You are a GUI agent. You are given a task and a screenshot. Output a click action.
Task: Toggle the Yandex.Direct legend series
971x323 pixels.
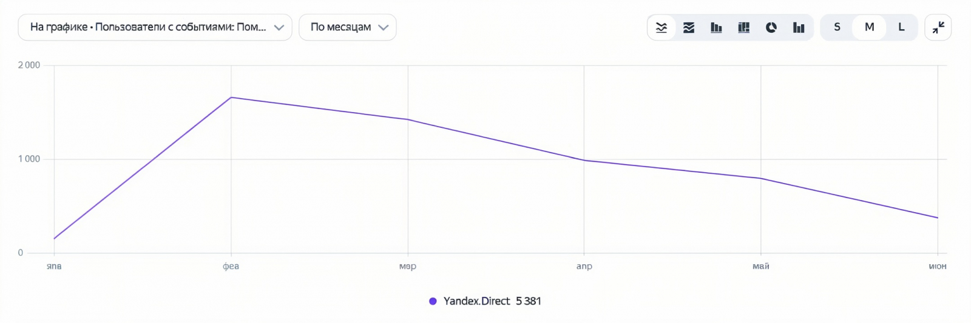coord(476,301)
